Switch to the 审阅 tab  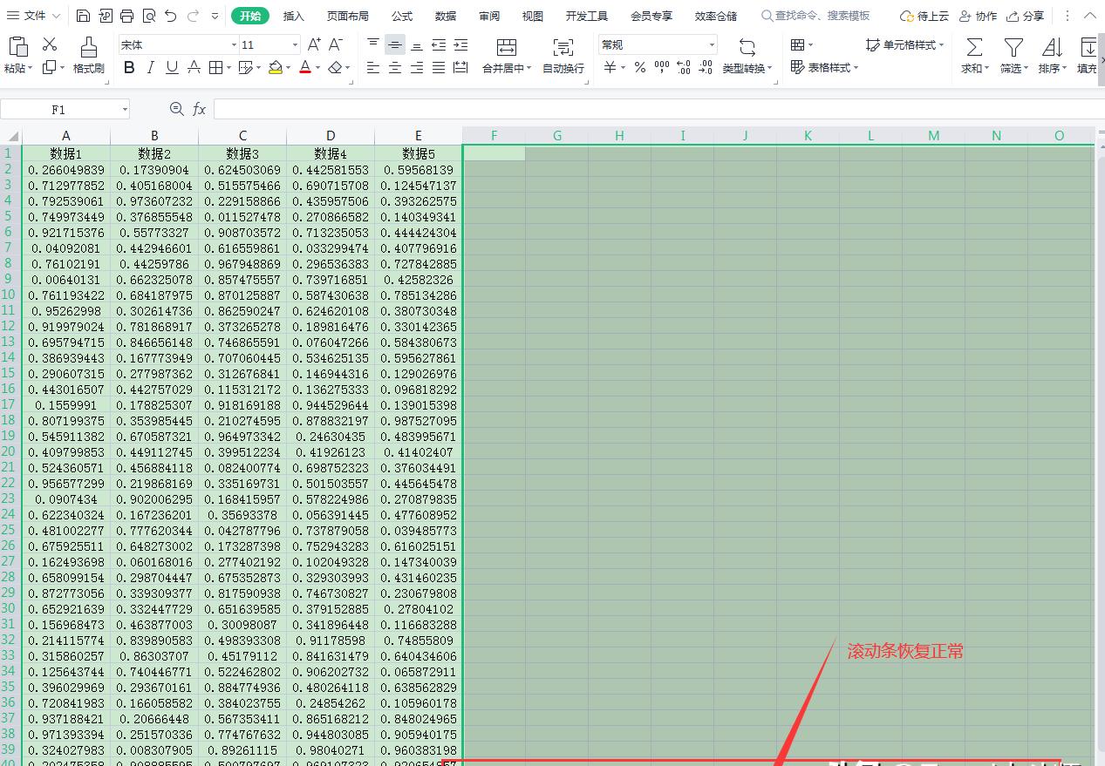(489, 16)
